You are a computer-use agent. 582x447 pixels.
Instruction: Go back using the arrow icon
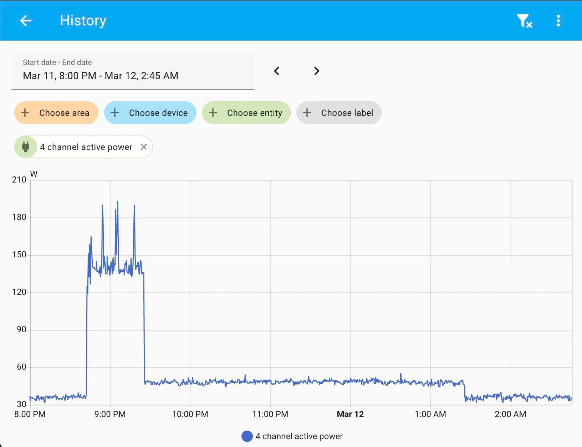26,21
